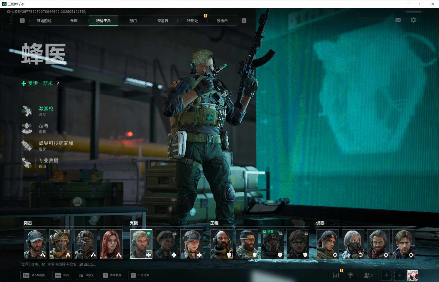This screenshot has width=439, height=282.
Task: Select the last 侦察 operator portrait
Action: [x=404, y=244]
